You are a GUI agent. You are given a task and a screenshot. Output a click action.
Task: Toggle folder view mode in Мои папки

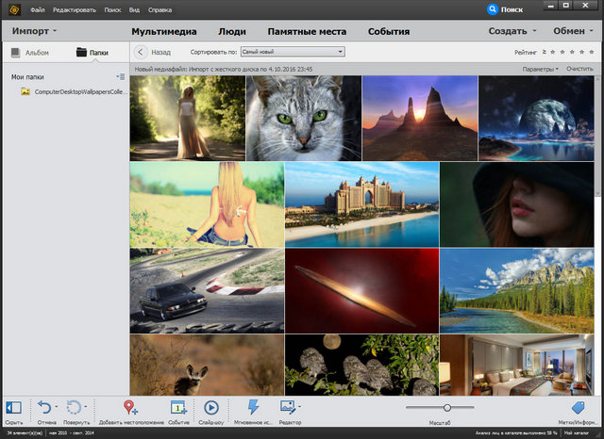click(x=120, y=75)
